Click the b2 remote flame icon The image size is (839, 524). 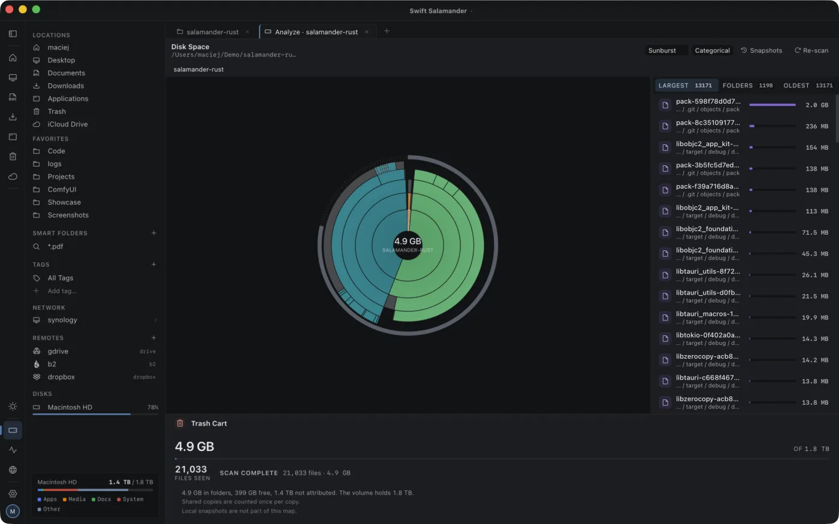(x=37, y=364)
